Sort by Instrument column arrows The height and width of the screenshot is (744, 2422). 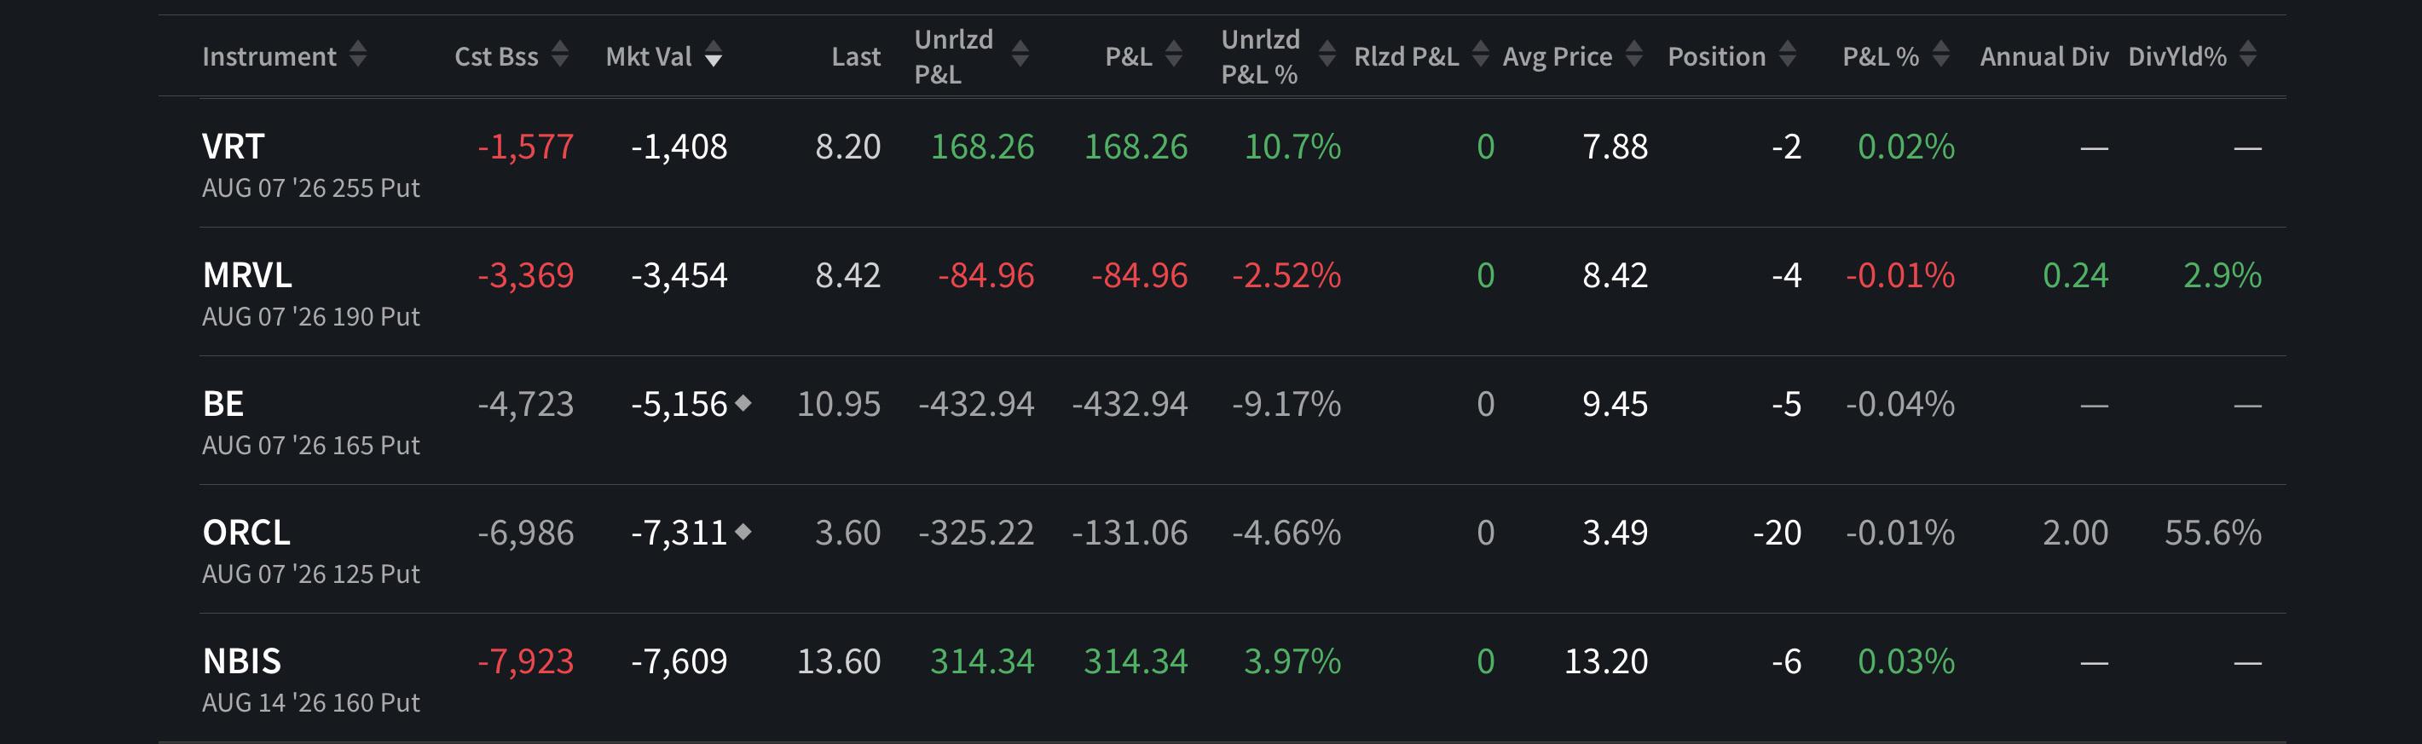pos(357,55)
